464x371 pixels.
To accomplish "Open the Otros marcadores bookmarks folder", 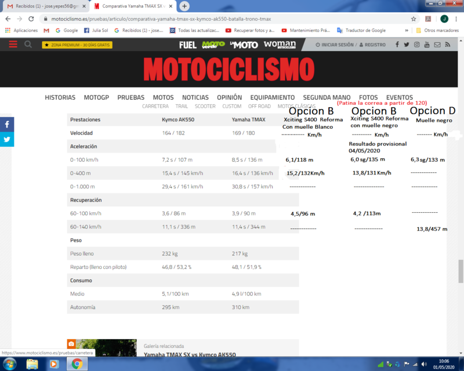I will point(437,30).
